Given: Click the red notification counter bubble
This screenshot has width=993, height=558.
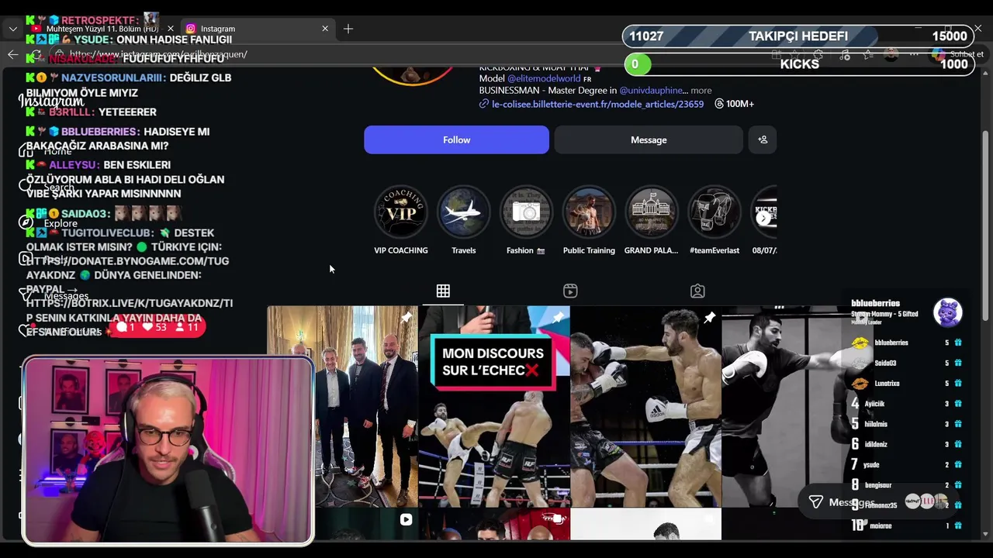Looking at the screenshot, I should coord(159,327).
